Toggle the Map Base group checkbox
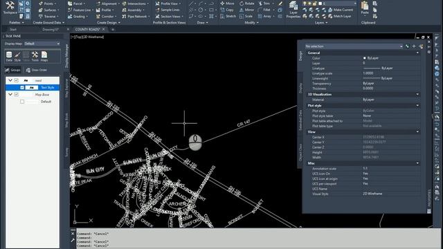Screen dimensions: 443x249 (16, 95)
